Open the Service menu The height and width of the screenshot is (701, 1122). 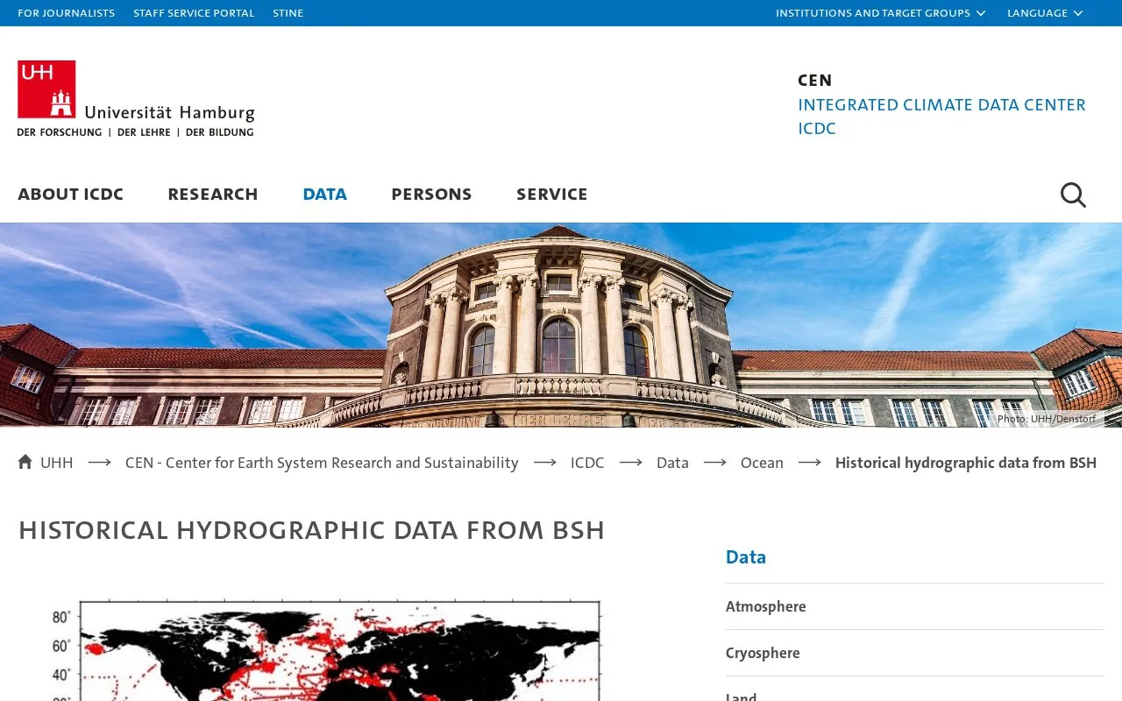552,194
